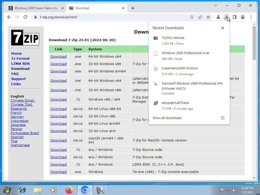This screenshot has height=195, width=260.
Task: Download .tar.xz for 64-bit Linux x86-64
Action: 59,109
